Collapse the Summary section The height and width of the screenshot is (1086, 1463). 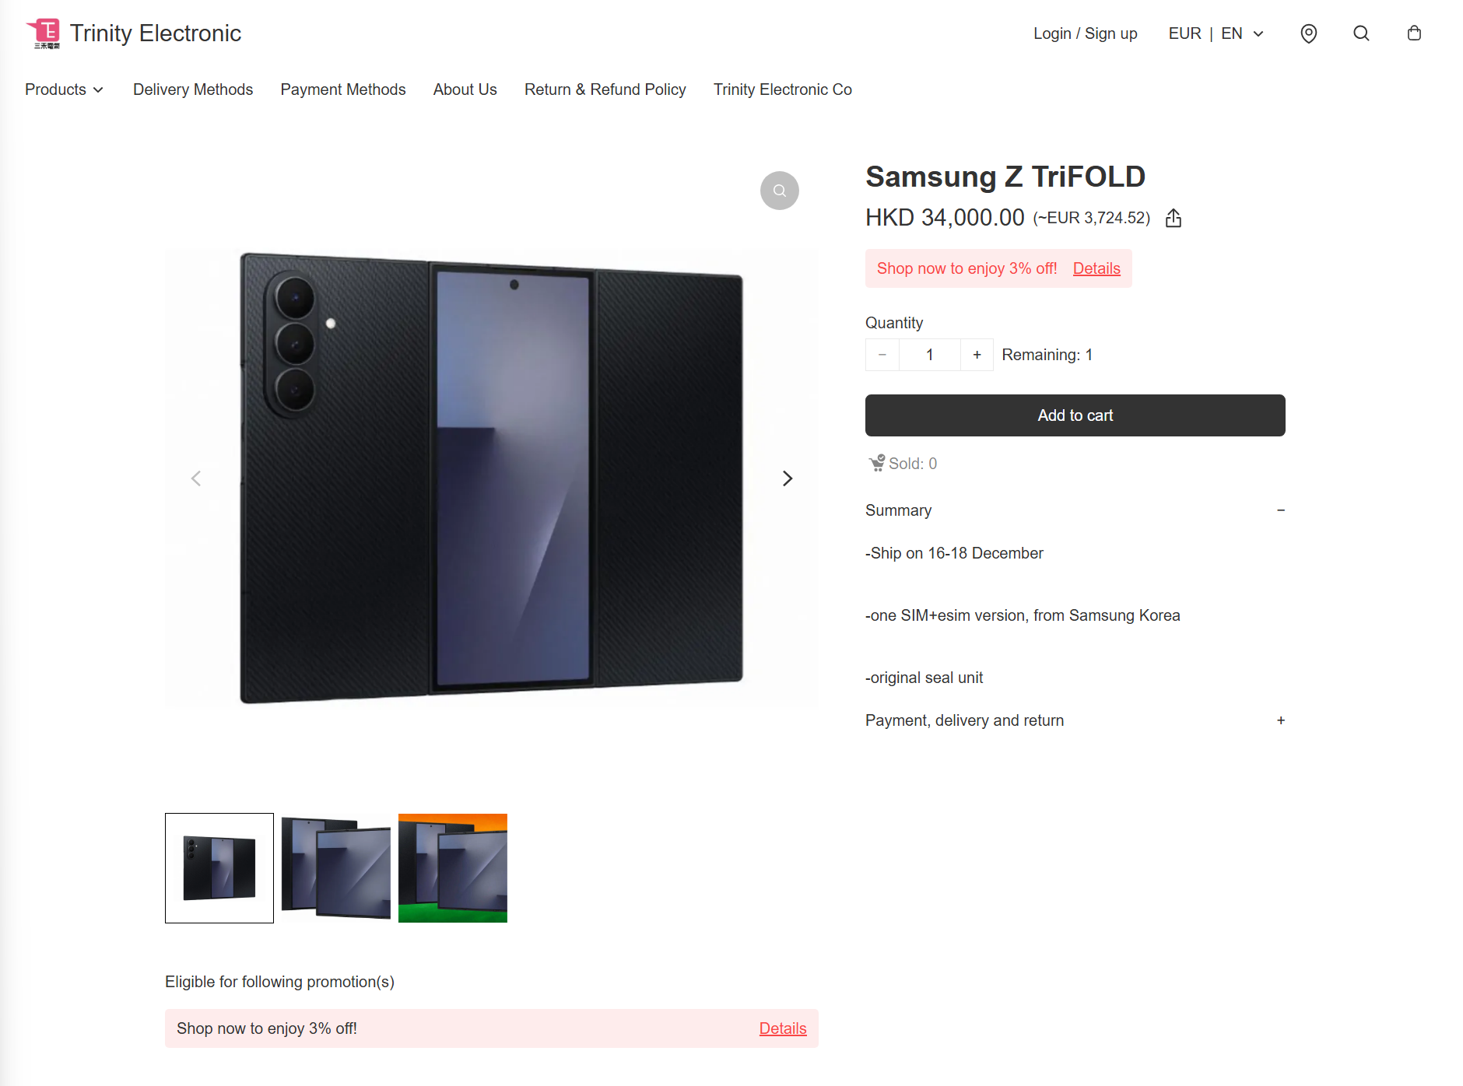coord(1280,510)
